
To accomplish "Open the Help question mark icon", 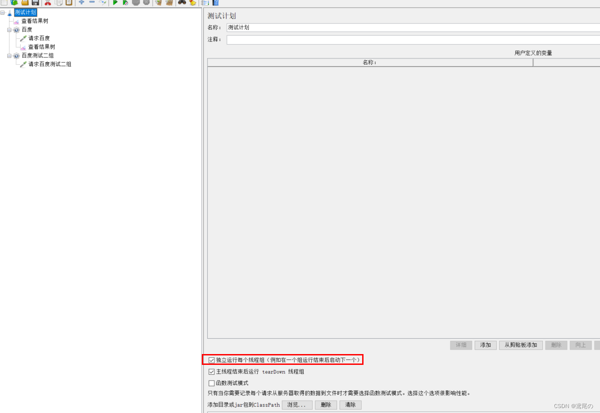I will click(215, 2).
